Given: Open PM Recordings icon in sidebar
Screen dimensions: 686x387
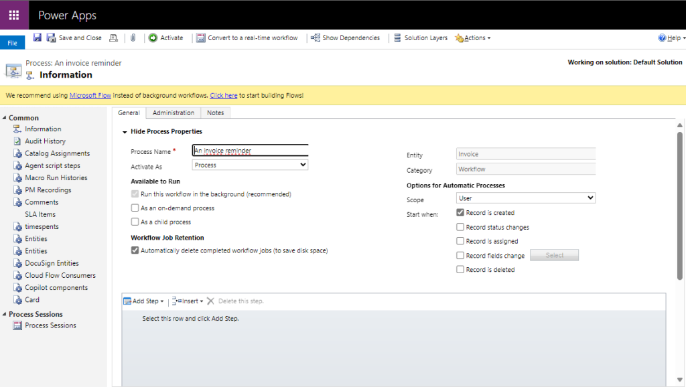Looking at the screenshot, I should coord(17,190).
